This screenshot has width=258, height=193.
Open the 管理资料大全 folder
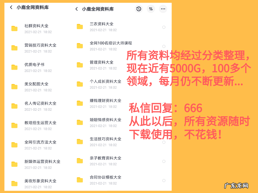100,62
